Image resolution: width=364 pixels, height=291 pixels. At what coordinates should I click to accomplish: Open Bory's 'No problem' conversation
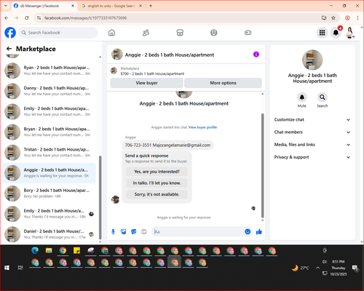click(x=50, y=194)
